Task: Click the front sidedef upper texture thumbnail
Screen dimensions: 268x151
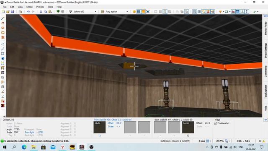Action: tap(100, 128)
